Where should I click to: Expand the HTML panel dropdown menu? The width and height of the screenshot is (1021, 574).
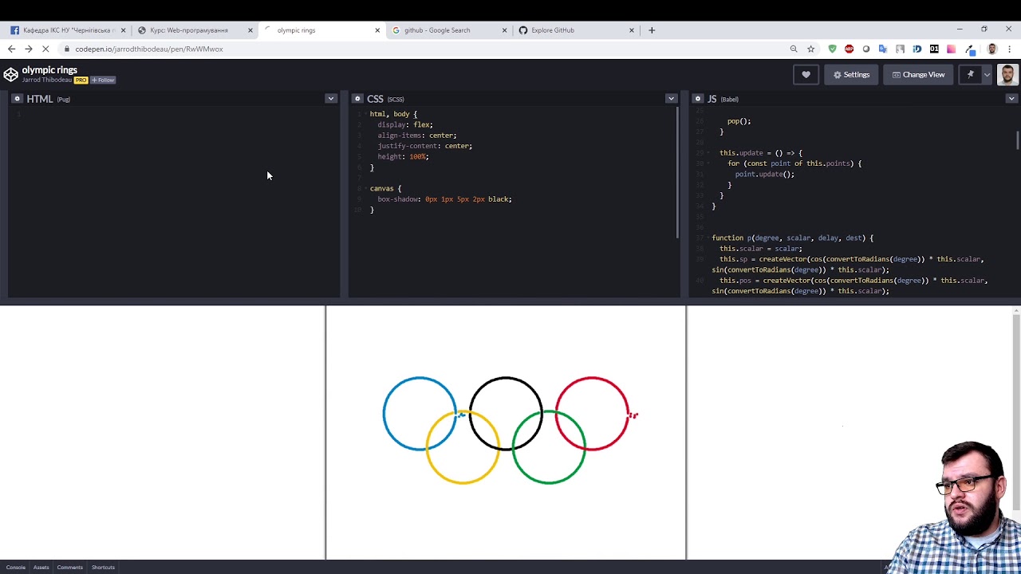coord(330,99)
